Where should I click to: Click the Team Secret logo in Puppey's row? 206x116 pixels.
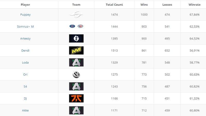click(76, 15)
